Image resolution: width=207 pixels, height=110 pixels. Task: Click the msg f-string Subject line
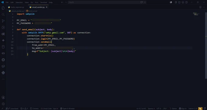pyautogui.click(x=54, y=51)
